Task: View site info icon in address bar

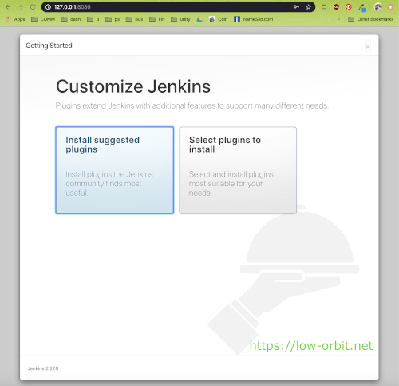Action: tap(48, 7)
